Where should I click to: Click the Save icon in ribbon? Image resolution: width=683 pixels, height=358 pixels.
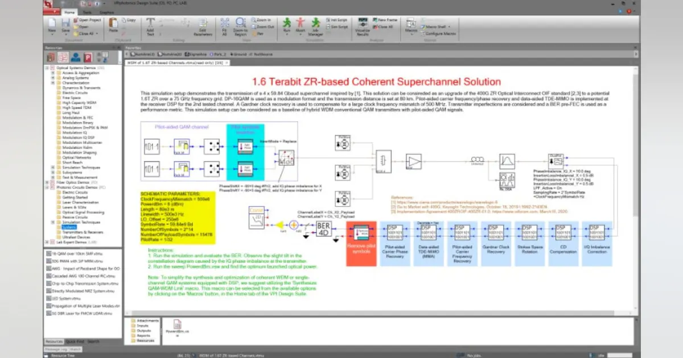(x=65, y=24)
